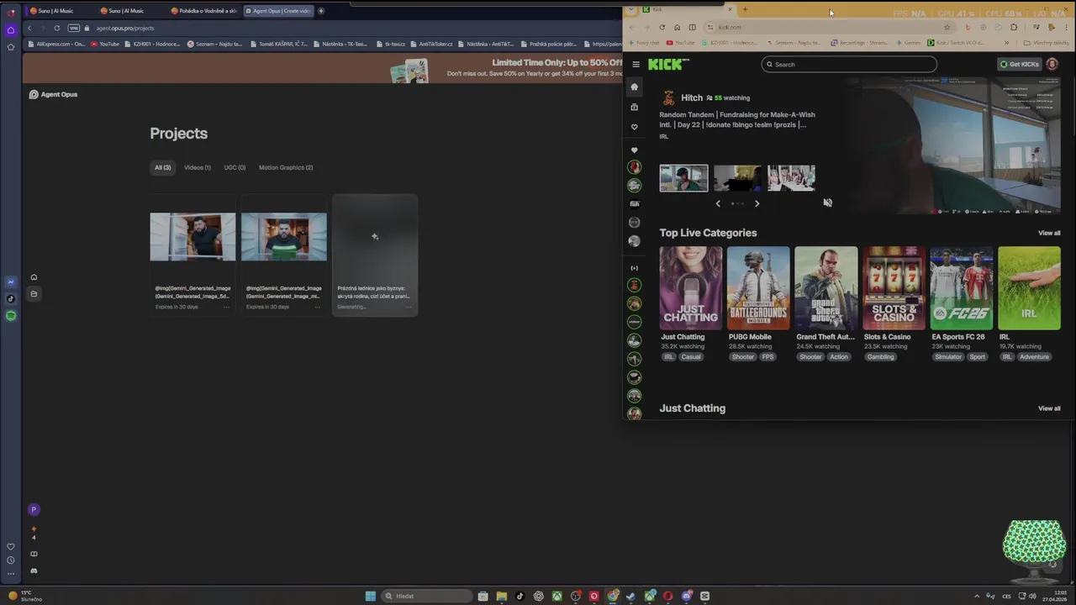This screenshot has width=1076, height=605.
Task: View all Top Live Categories
Action: tap(1049, 233)
